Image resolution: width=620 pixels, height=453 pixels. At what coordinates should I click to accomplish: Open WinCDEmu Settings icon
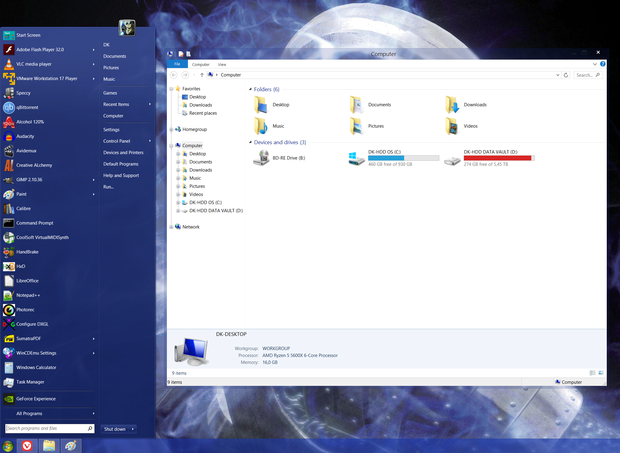[9, 353]
